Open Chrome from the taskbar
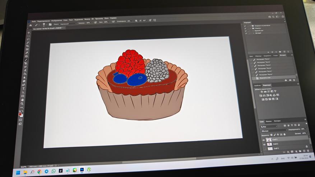315x177 pixels. click(x=40, y=172)
